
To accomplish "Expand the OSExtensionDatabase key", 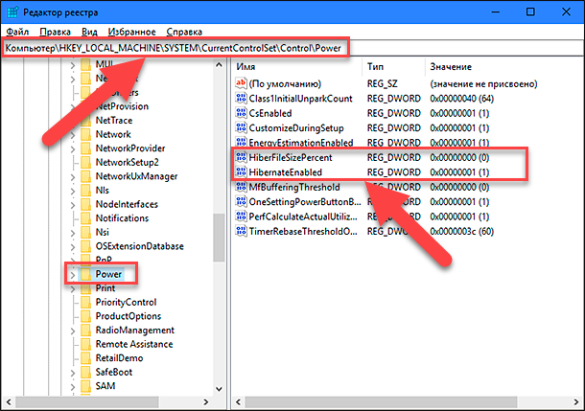I will click(x=73, y=247).
